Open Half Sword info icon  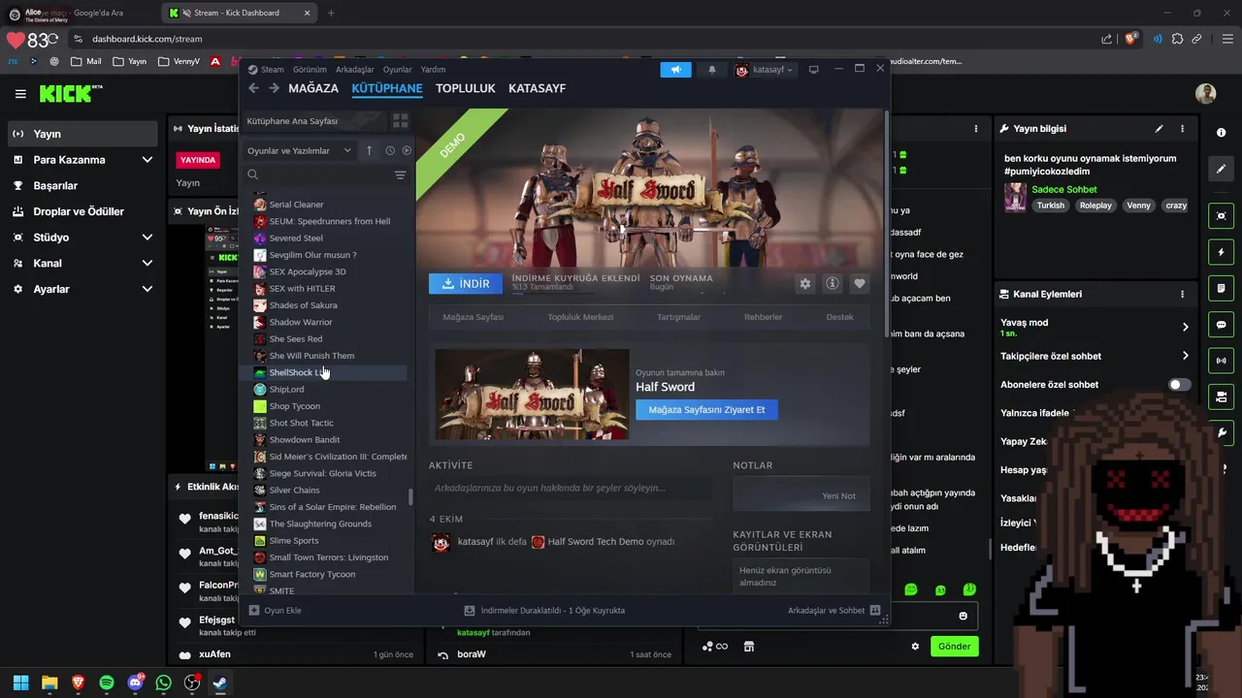tap(832, 283)
